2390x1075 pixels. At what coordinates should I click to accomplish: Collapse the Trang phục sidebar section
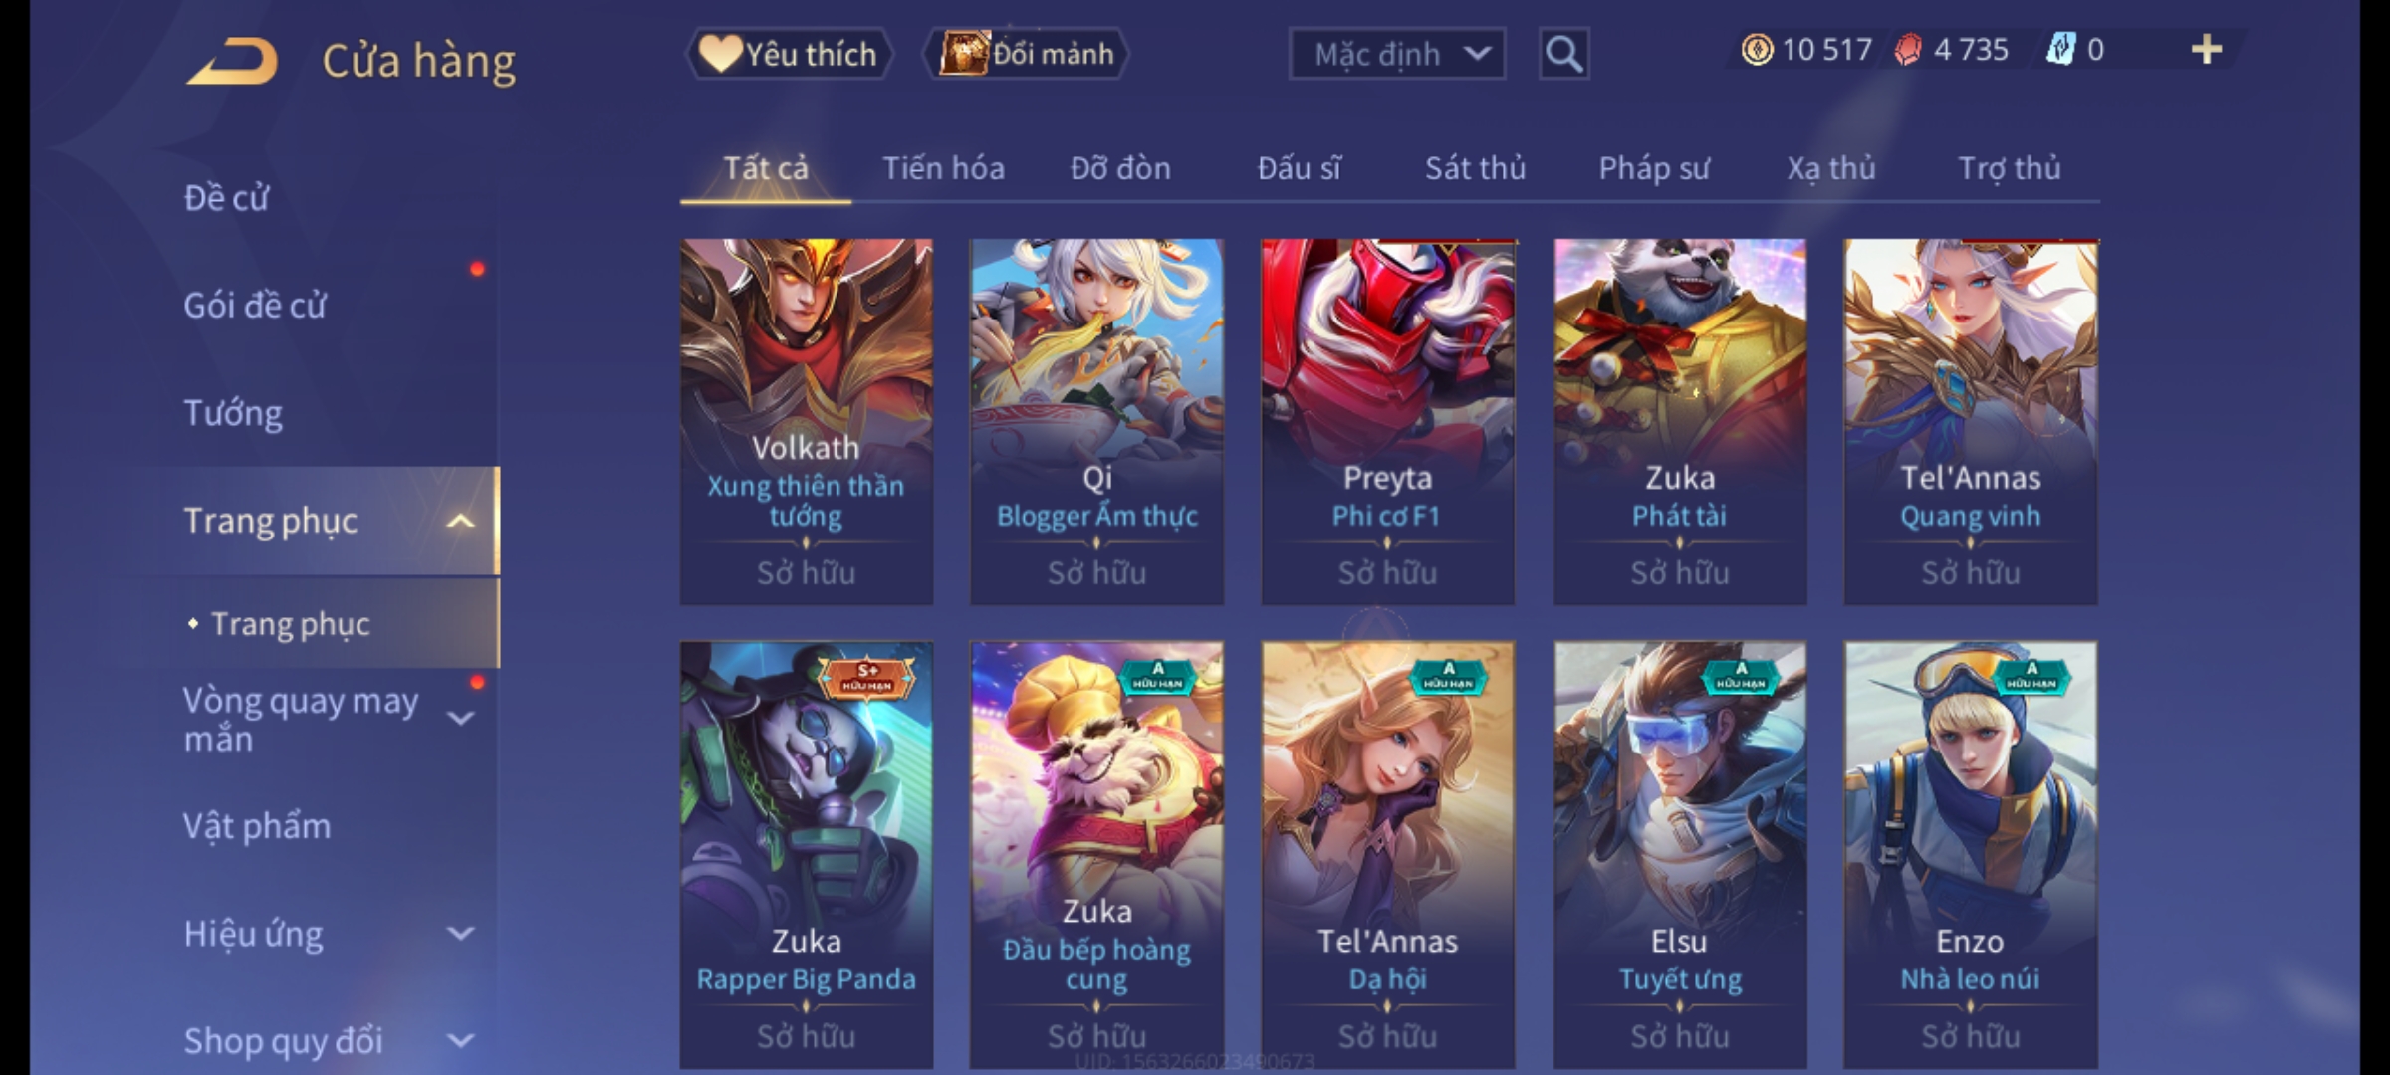point(460,521)
